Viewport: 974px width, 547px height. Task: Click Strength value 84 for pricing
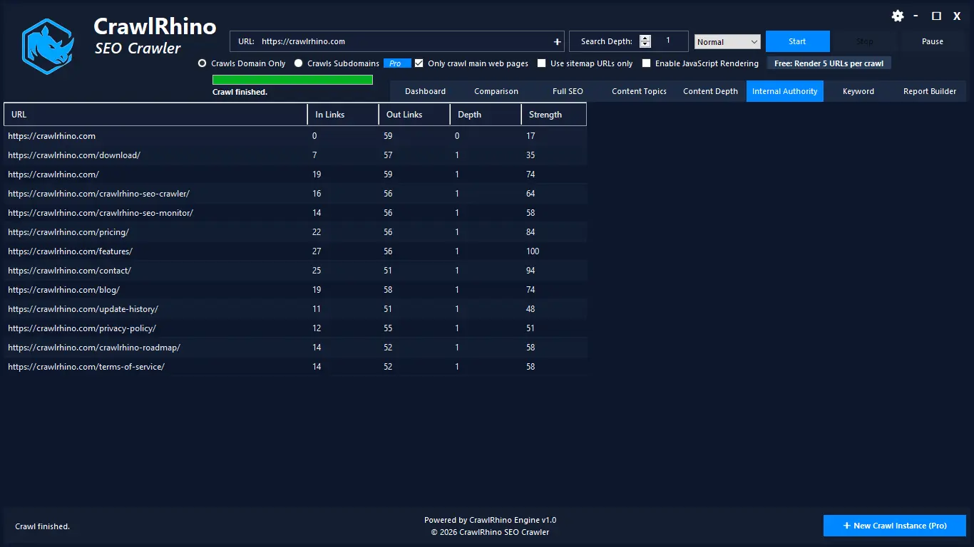click(x=530, y=232)
